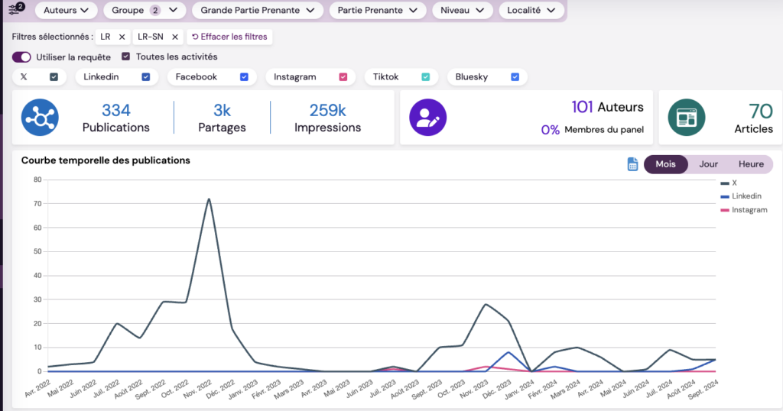Viewport: 783px width, 411px height.
Task: Click the X series legend marker
Action: (x=725, y=183)
